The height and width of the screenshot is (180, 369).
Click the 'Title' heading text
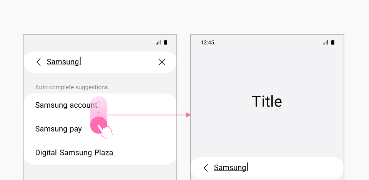pos(267,102)
